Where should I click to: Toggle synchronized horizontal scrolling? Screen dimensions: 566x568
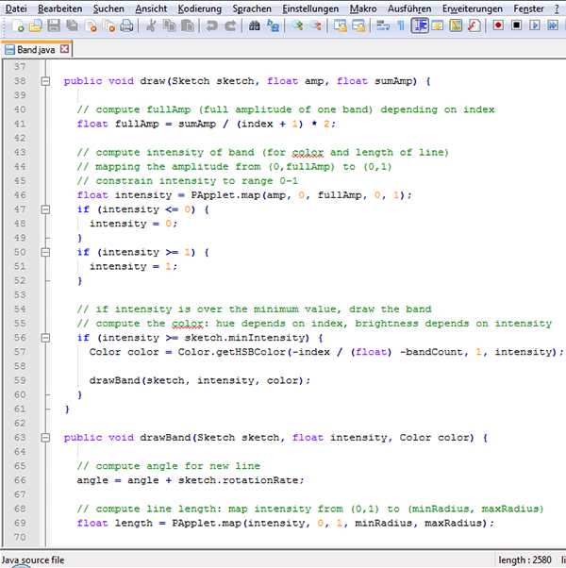358,25
